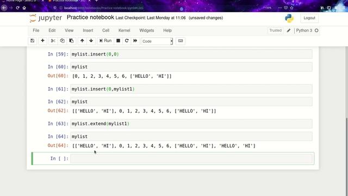Select cell mylist.insert(0,mylist1)
The width and height of the screenshot is (348, 196).
pos(191,89)
